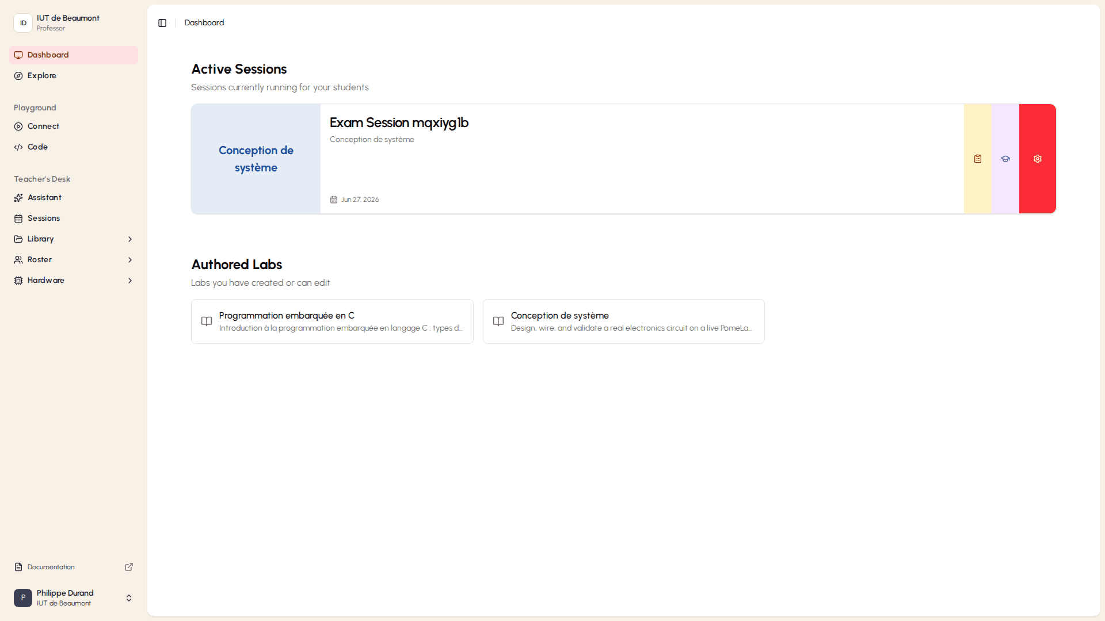Click book icon on Conception de système lab card

tap(498, 321)
